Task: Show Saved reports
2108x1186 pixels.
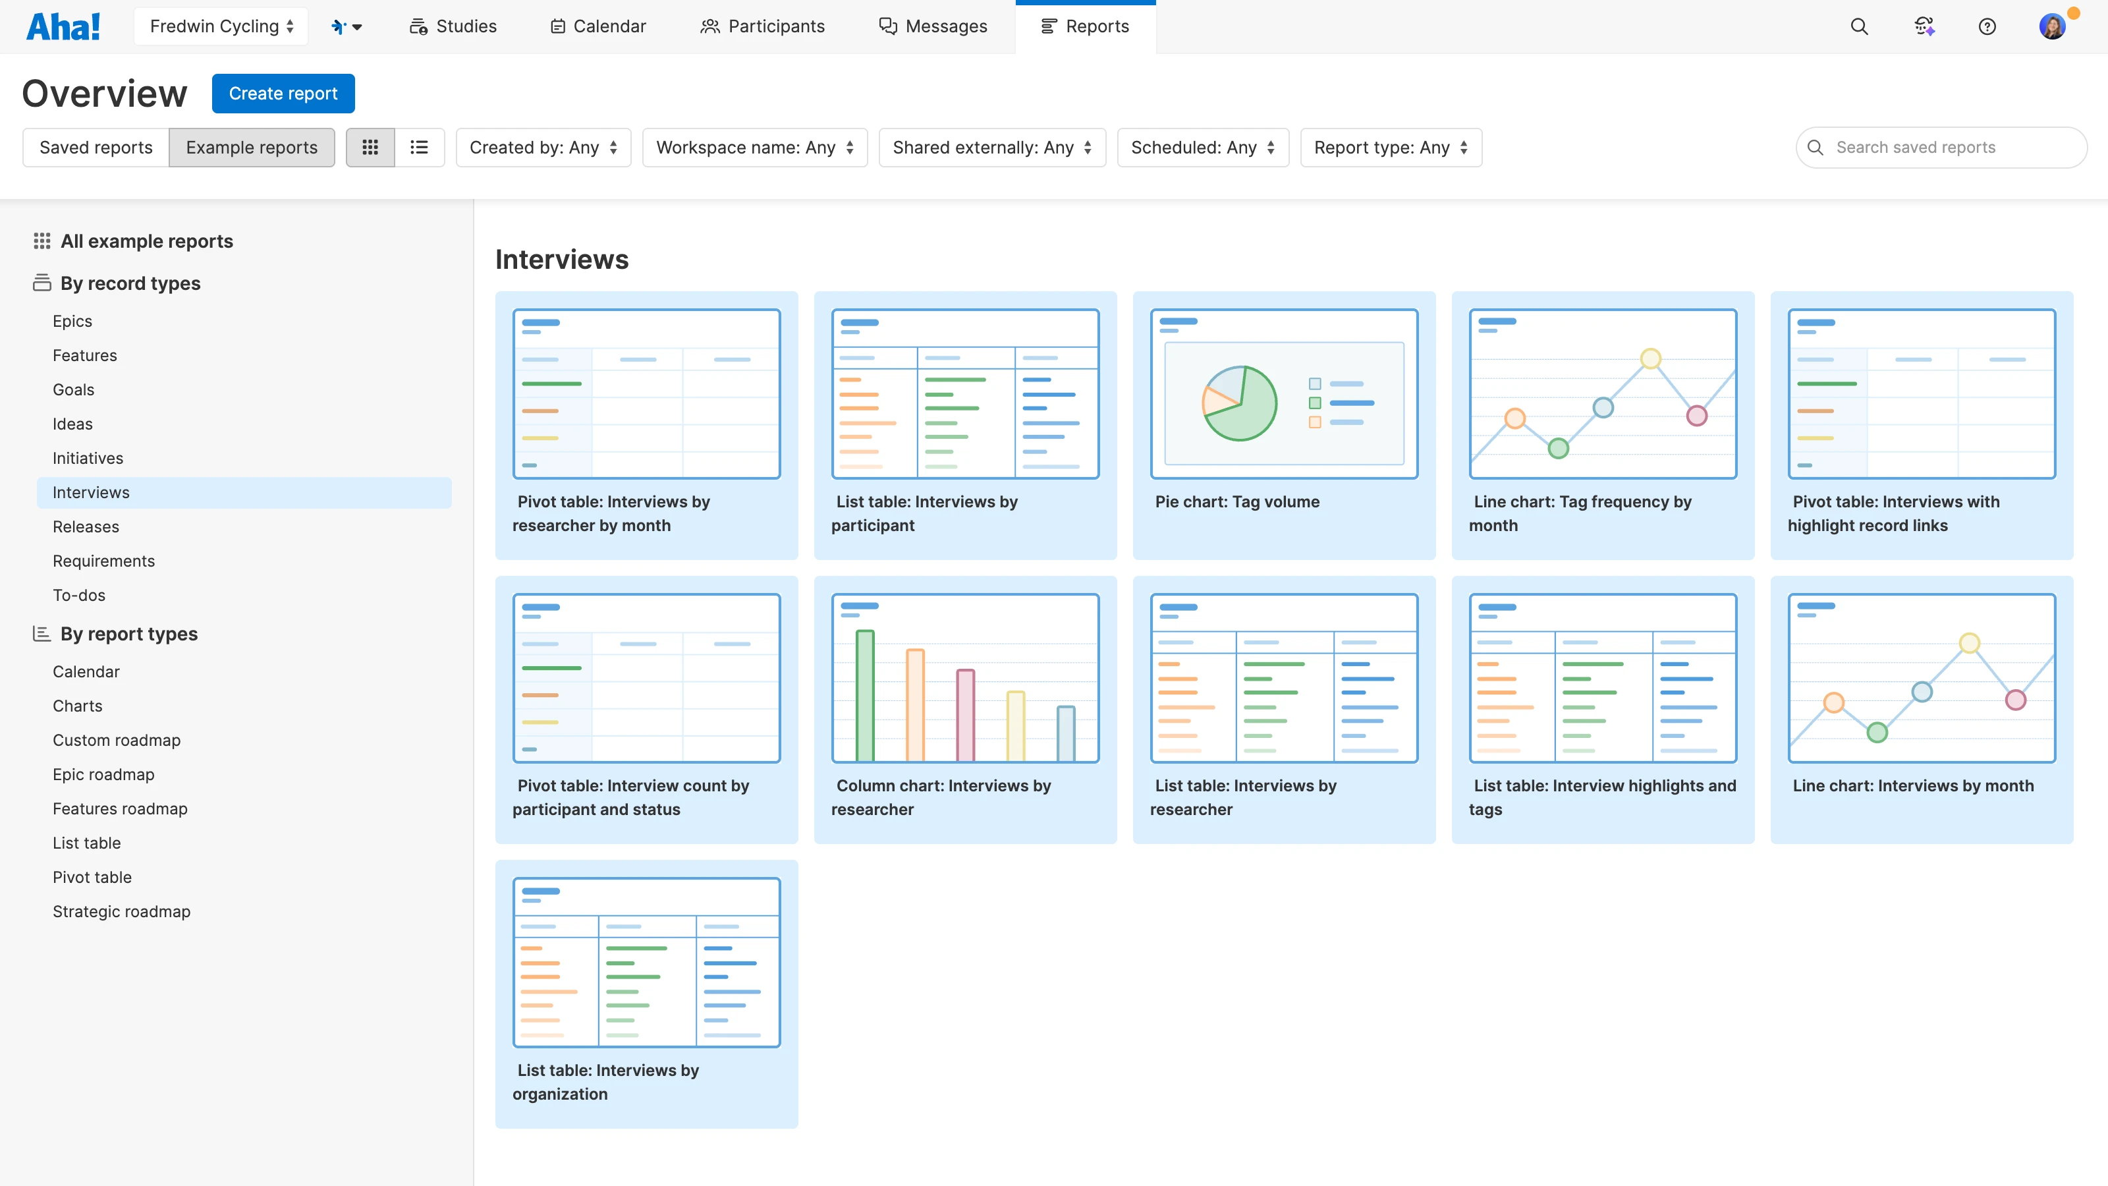Action: click(x=96, y=148)
